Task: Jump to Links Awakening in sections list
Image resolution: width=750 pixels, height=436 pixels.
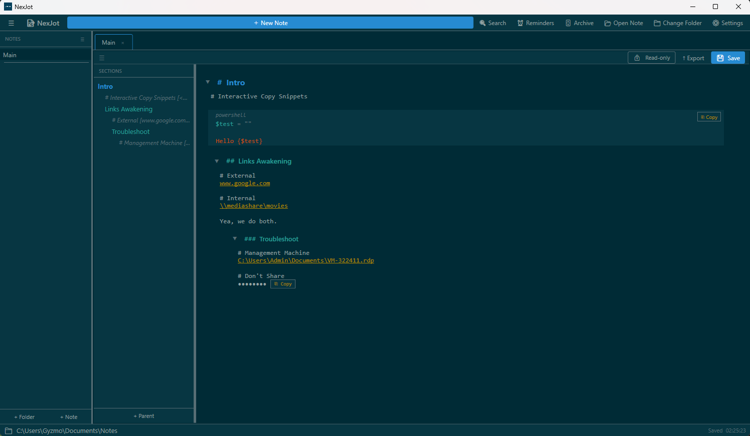Action: [x=128, y=109]
